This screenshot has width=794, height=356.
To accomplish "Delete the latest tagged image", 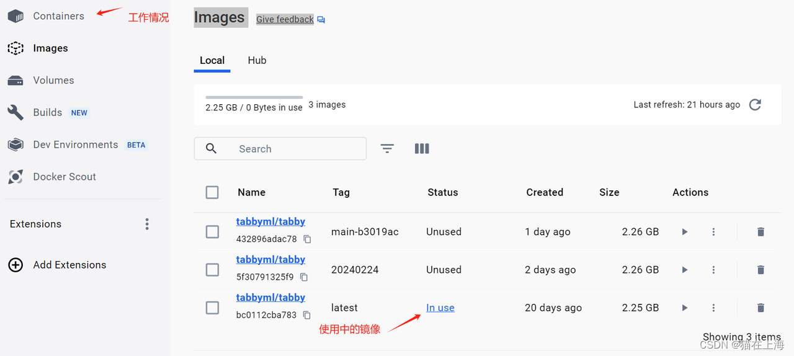I will [x=761, y=308].
